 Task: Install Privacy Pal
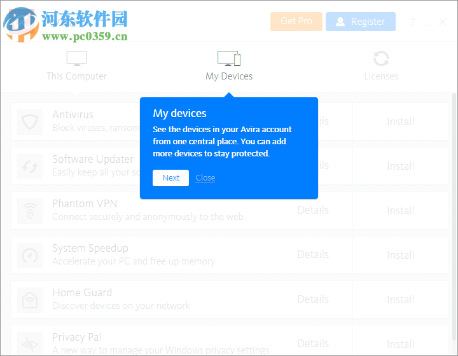click(x=401, y=345)
